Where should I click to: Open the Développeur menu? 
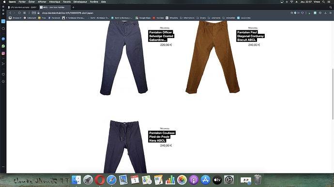tap(80, 2)
